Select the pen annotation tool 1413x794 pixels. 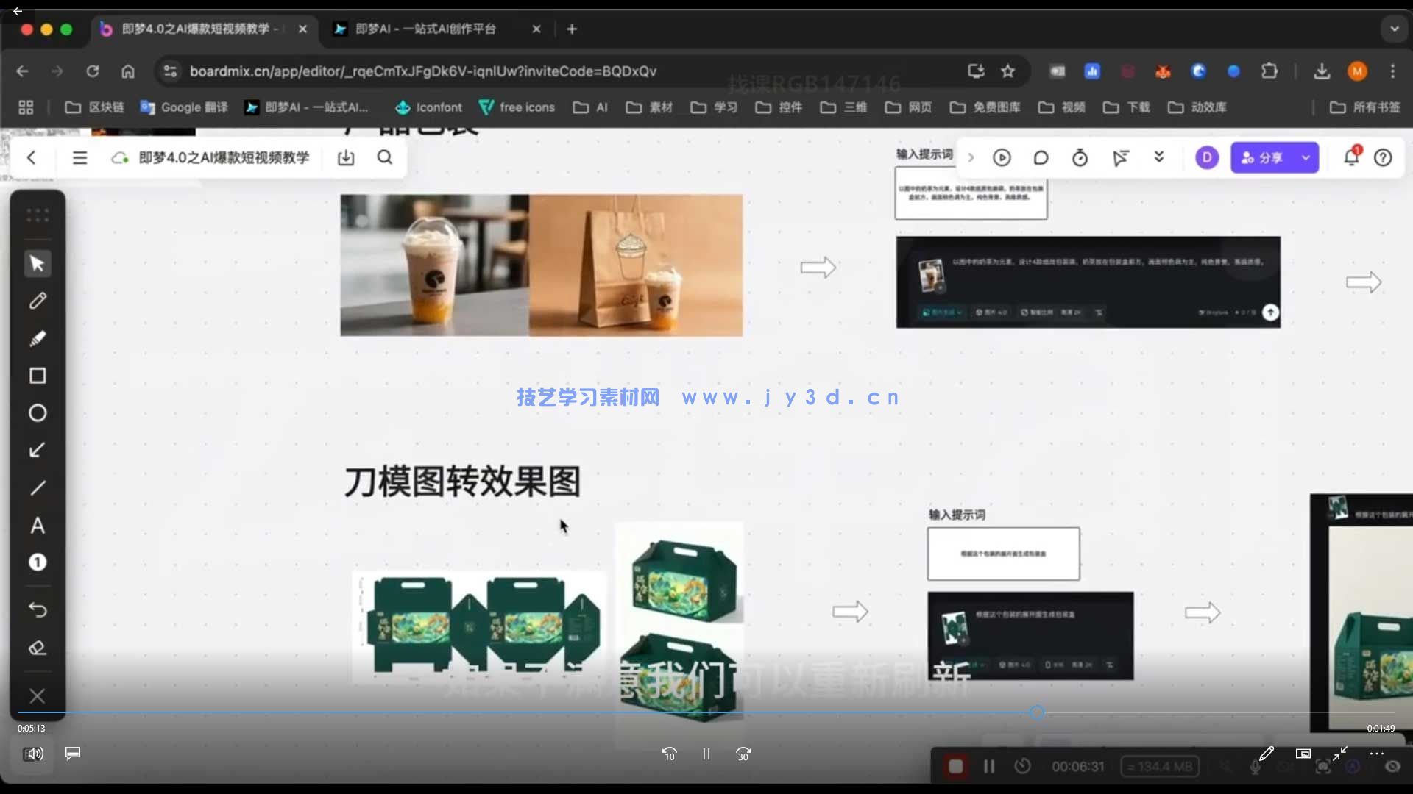pos(38,301)
